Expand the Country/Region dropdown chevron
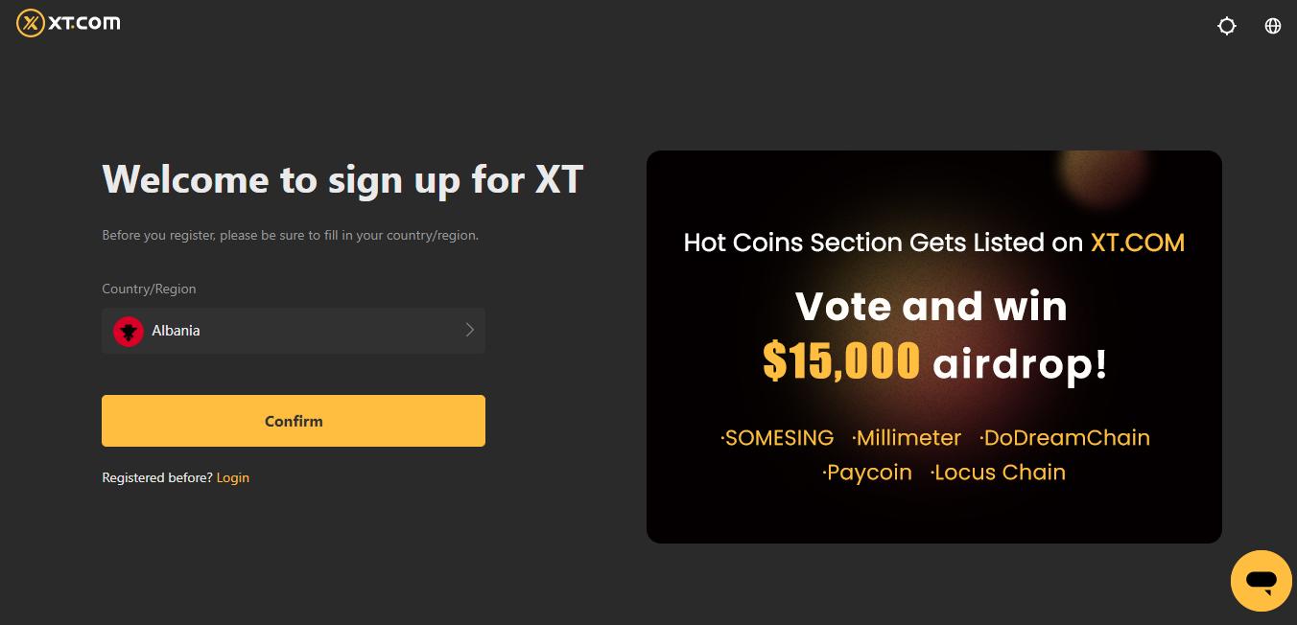 [x=469, y=330]
